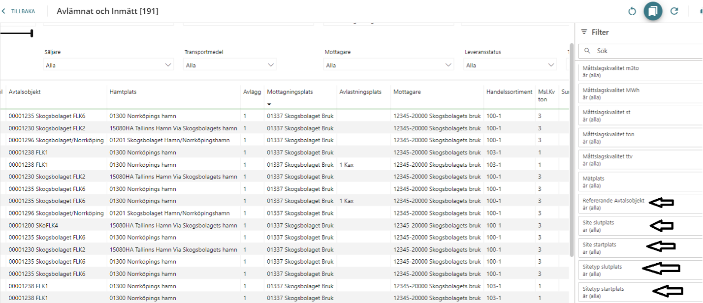Open the Mätplats filter
703x303 pixels.
640,182
